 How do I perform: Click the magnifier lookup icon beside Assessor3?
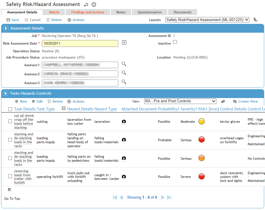coord(124,82)
